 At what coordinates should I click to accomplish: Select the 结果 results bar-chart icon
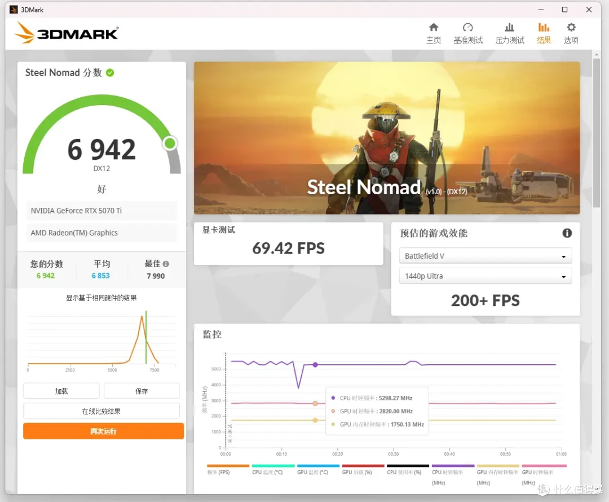[544, 27]
